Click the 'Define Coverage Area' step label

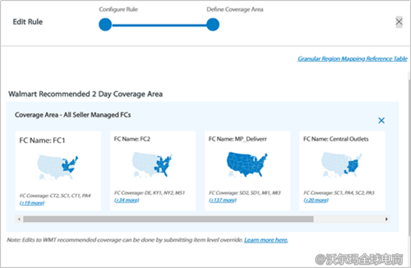point(235,9)
